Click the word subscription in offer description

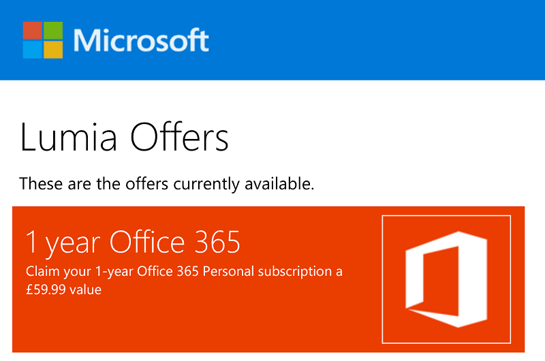(295, 272)
